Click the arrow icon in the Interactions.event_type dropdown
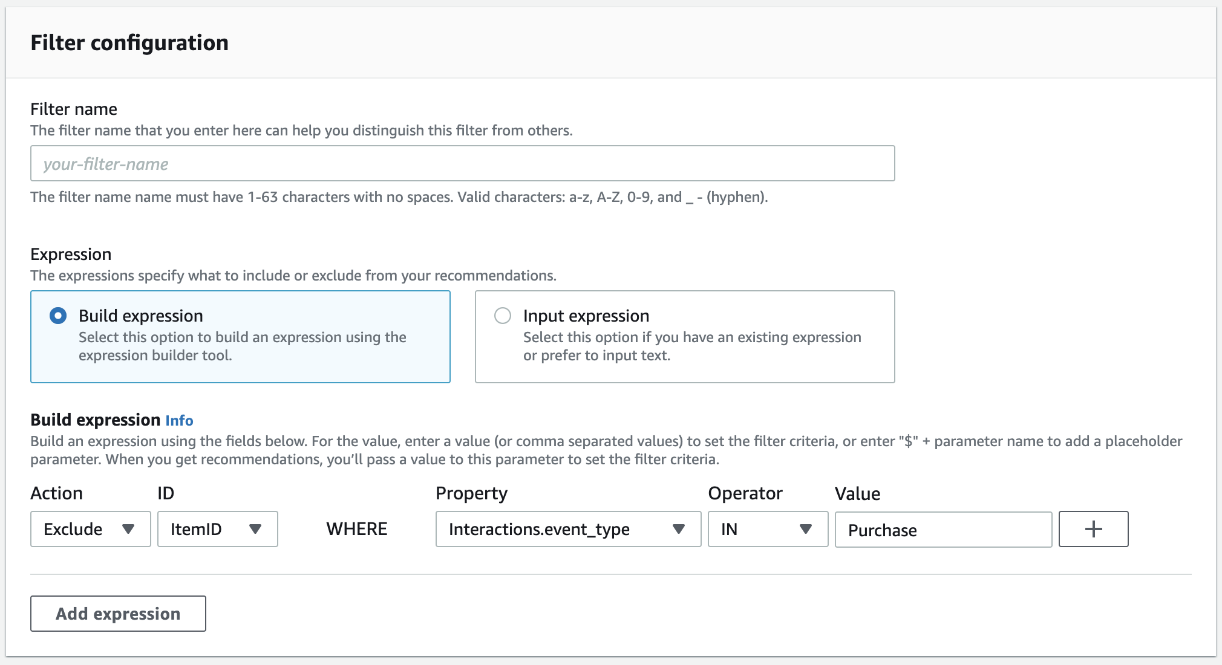1222x665 pixels. pos(678,529)
